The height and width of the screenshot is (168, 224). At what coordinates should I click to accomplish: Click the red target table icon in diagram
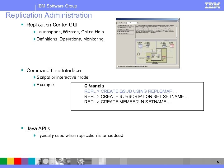tap(164, 57)
